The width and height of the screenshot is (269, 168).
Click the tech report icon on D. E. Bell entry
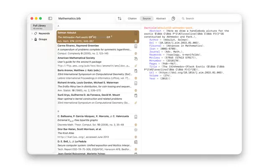point(136,142)
